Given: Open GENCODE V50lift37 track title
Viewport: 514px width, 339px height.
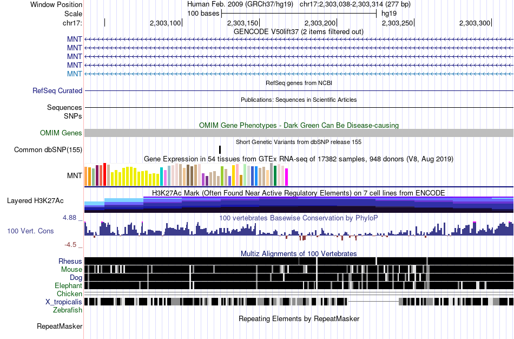Looking at the screenshot, I should point(299,31).
